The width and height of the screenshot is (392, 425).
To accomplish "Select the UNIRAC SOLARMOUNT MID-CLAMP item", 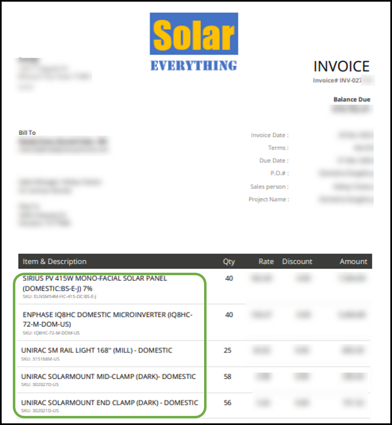I will click(x=108, y=377).
